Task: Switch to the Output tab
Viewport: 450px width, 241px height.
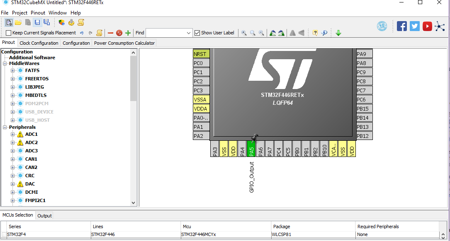Action: [x=44, y=216]
